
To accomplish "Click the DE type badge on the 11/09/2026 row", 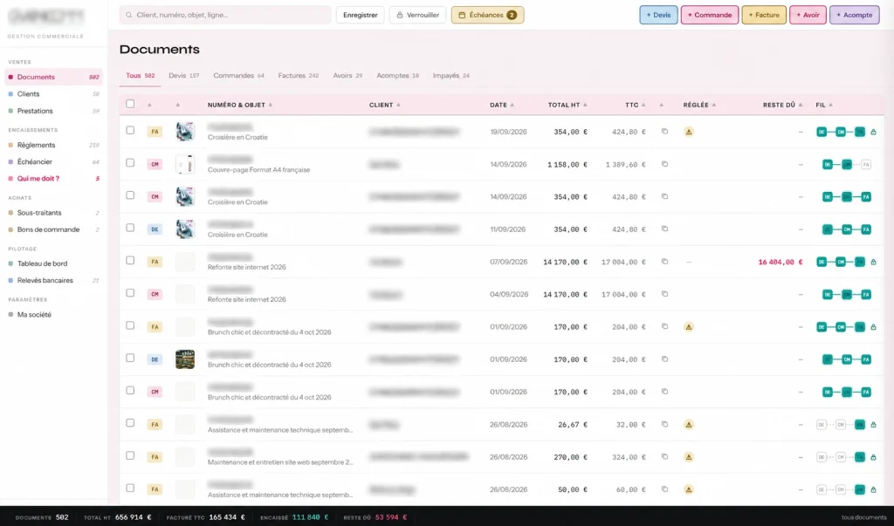I will [x=155, y=229].
